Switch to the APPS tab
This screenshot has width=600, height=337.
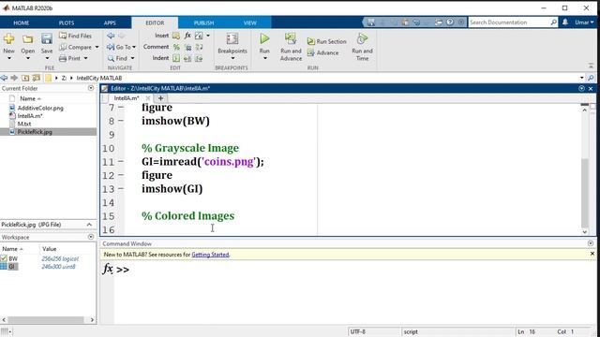[x=110, y=22]
